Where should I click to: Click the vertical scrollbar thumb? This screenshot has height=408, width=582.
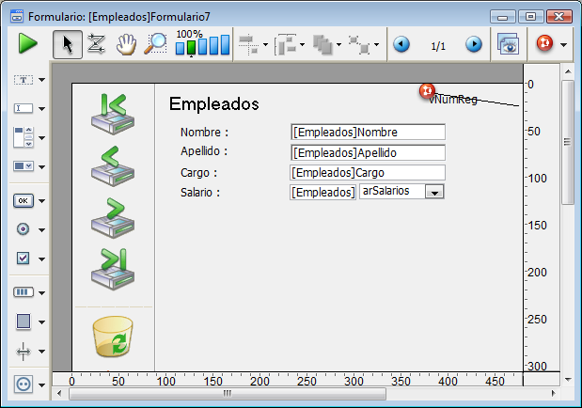[x=567, y=142]
